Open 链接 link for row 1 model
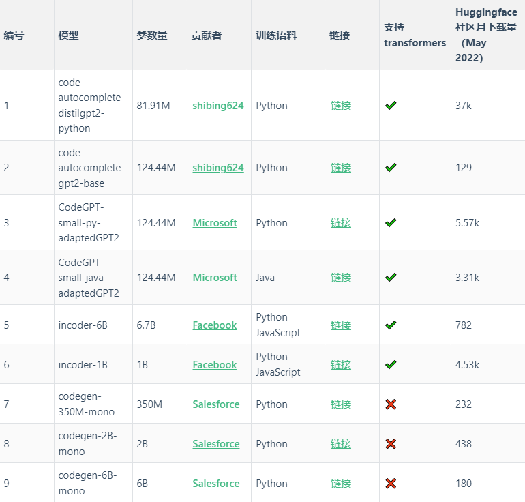The width and height of the screenshot is (525, 502). (340, 106)
